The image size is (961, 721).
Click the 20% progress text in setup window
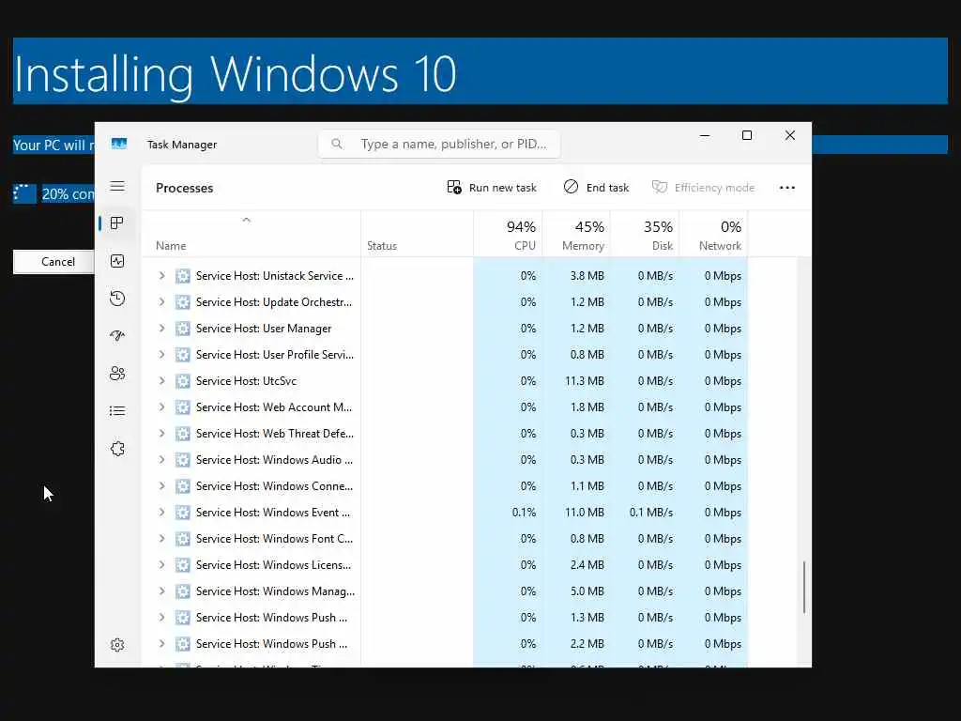tap(68, 194)
